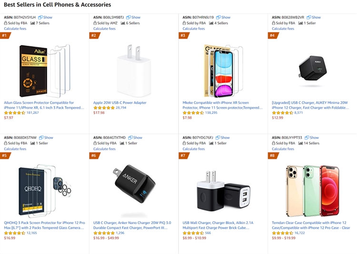Image resolution: width=357 pixels, height=254 pixels.
Task: Click star rating of Ailkin USB Wall Charger
Action: click(193, 233)
